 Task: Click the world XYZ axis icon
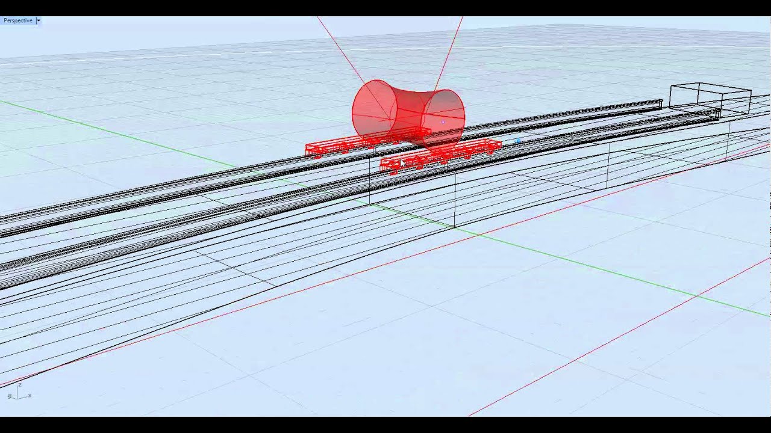tap(19, 392)
